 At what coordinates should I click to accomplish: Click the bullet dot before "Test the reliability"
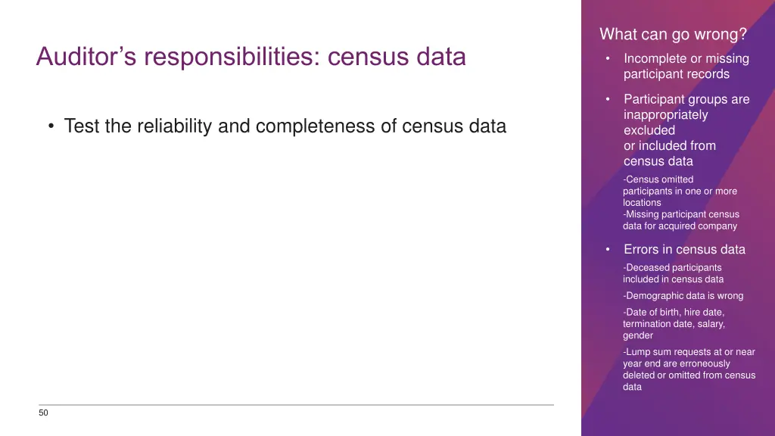click(50, 127)
